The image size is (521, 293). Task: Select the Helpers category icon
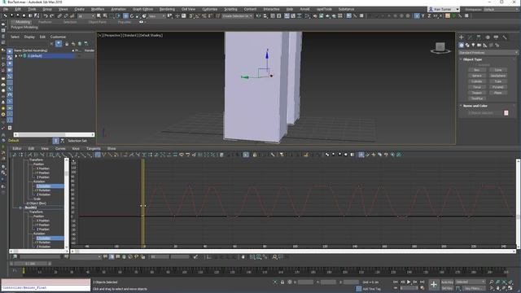click(x=485, y=46)
